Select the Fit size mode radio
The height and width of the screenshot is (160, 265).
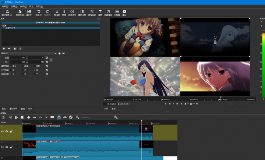pos(11,66)
